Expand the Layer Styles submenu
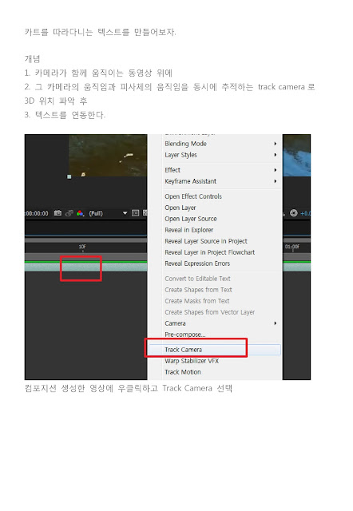The width and height of the screenshot is (353, 511). [x=220, y=155]
